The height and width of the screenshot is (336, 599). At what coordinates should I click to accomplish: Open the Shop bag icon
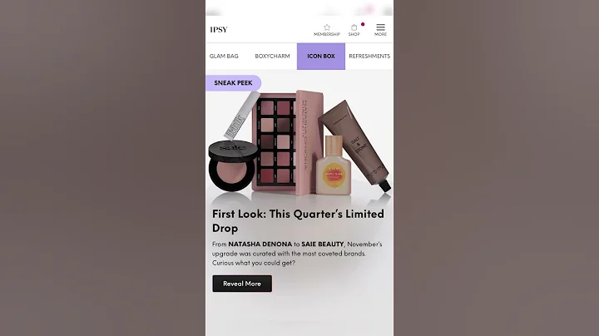[x=354, y=27]
